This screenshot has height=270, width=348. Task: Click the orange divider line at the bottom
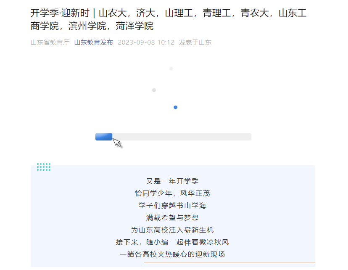229,263
